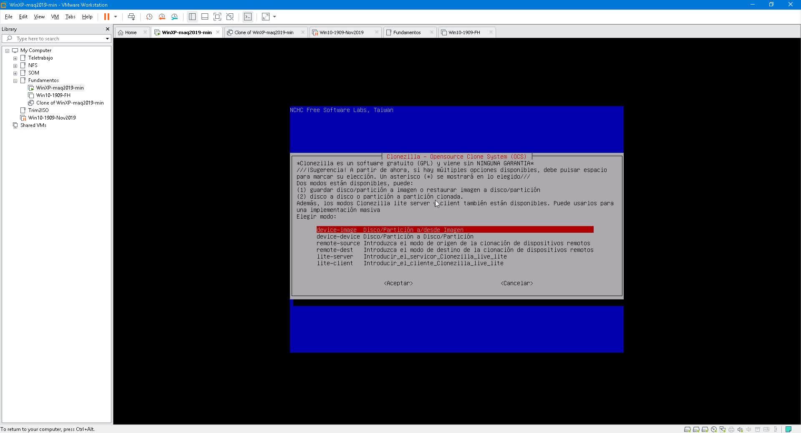This screenshot has height=433, width=801.
Task: Open the VM menu
Action: pos(55,17)
